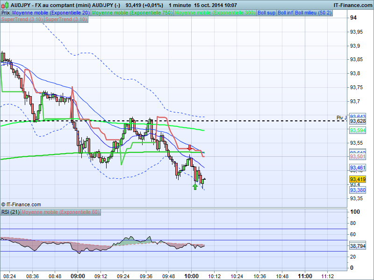Click the 08:24 time axis label
The width and height of the screenshot is (374, 280).
click(10, 276)
